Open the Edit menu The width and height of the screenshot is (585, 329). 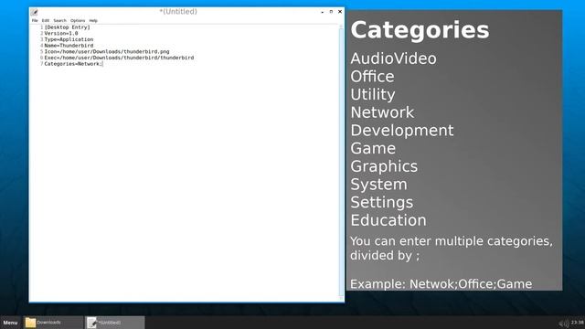tap(46, 20)
